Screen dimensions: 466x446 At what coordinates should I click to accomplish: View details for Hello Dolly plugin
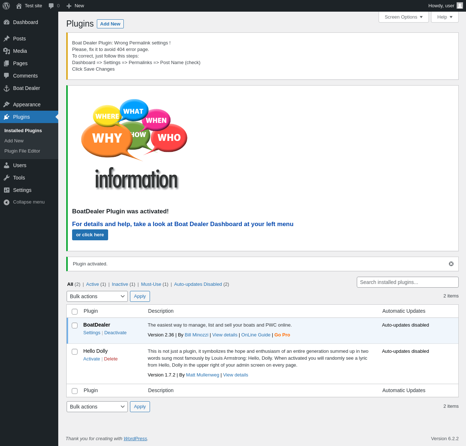click(236, 375)
